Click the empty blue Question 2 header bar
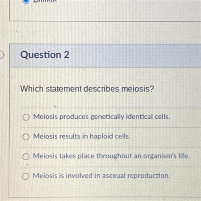The image size is (201, 201). [134, 56]
